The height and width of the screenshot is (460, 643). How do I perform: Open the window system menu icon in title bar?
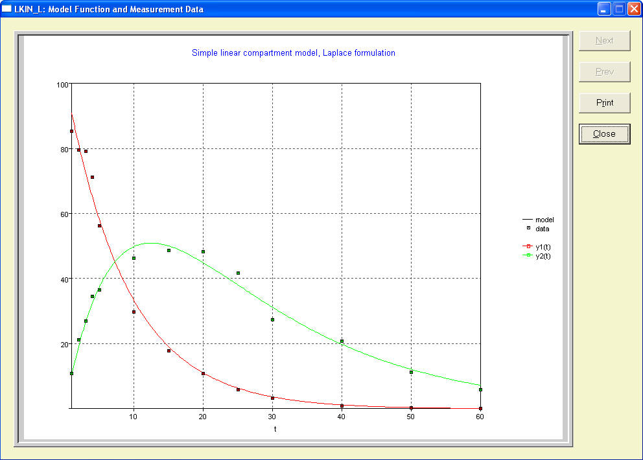7,9
